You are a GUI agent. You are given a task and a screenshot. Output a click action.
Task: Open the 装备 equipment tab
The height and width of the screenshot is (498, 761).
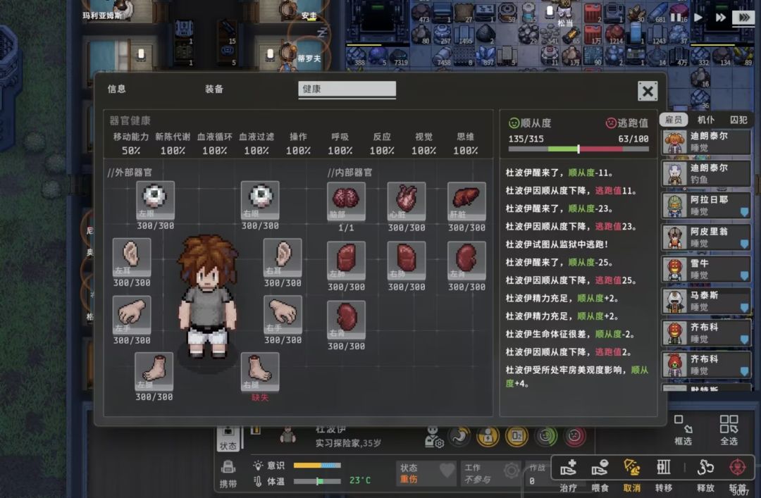(x=214, y=89)
